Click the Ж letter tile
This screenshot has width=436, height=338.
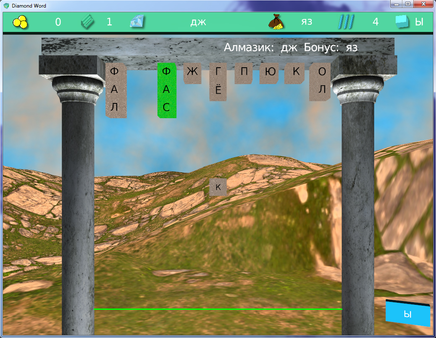coord(192,73)
